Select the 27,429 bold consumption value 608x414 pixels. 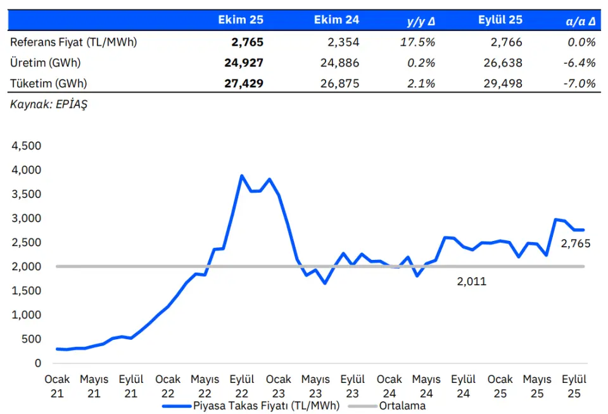pos(244,83)
